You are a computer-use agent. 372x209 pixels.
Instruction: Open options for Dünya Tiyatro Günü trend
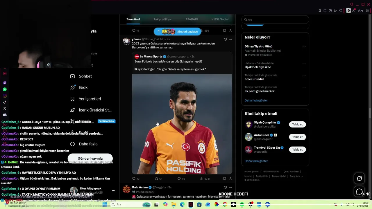(304, 46)
